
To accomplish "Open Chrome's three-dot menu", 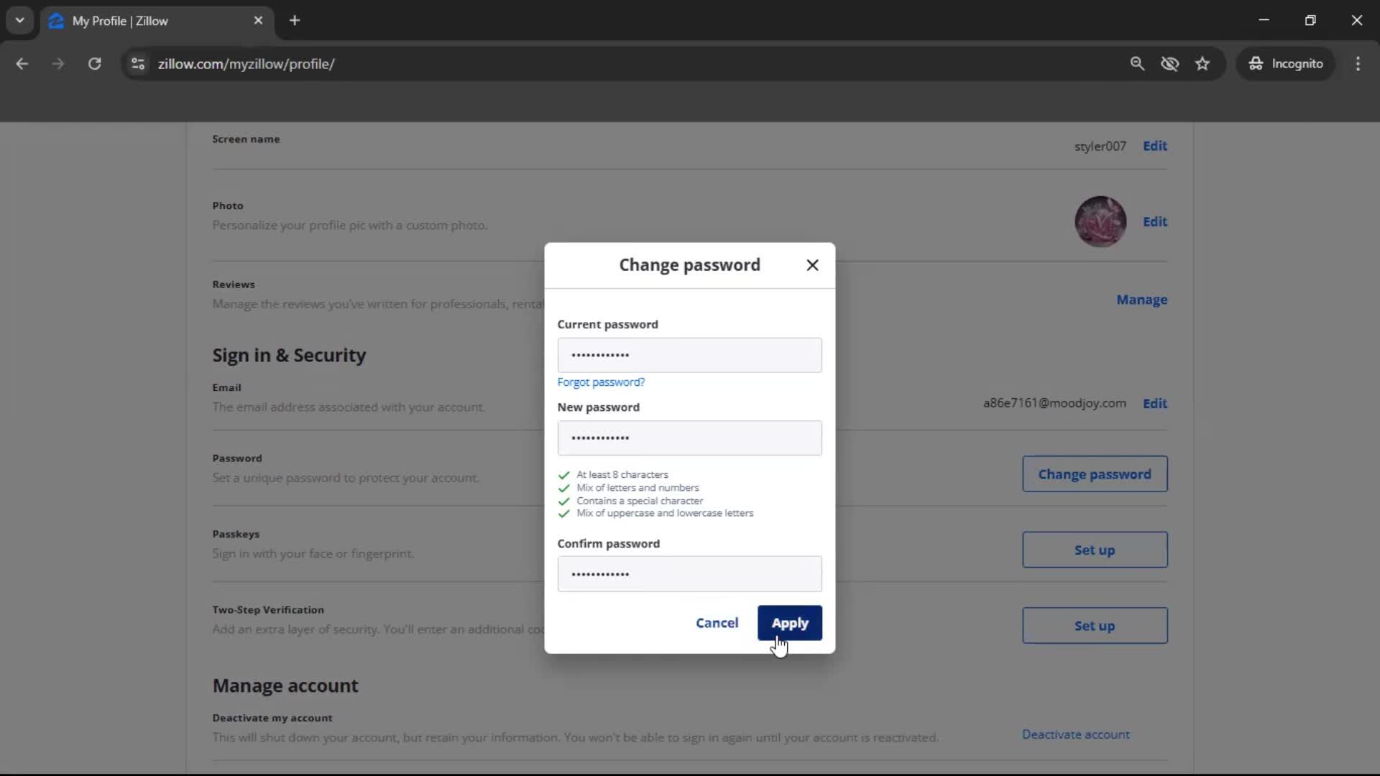I will point(1358,64).
